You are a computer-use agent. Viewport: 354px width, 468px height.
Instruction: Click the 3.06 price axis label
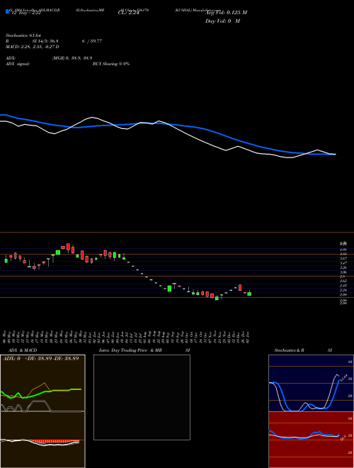[x=343, y=272]
